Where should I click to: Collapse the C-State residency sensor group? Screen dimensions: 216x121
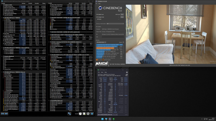[2, 48]
